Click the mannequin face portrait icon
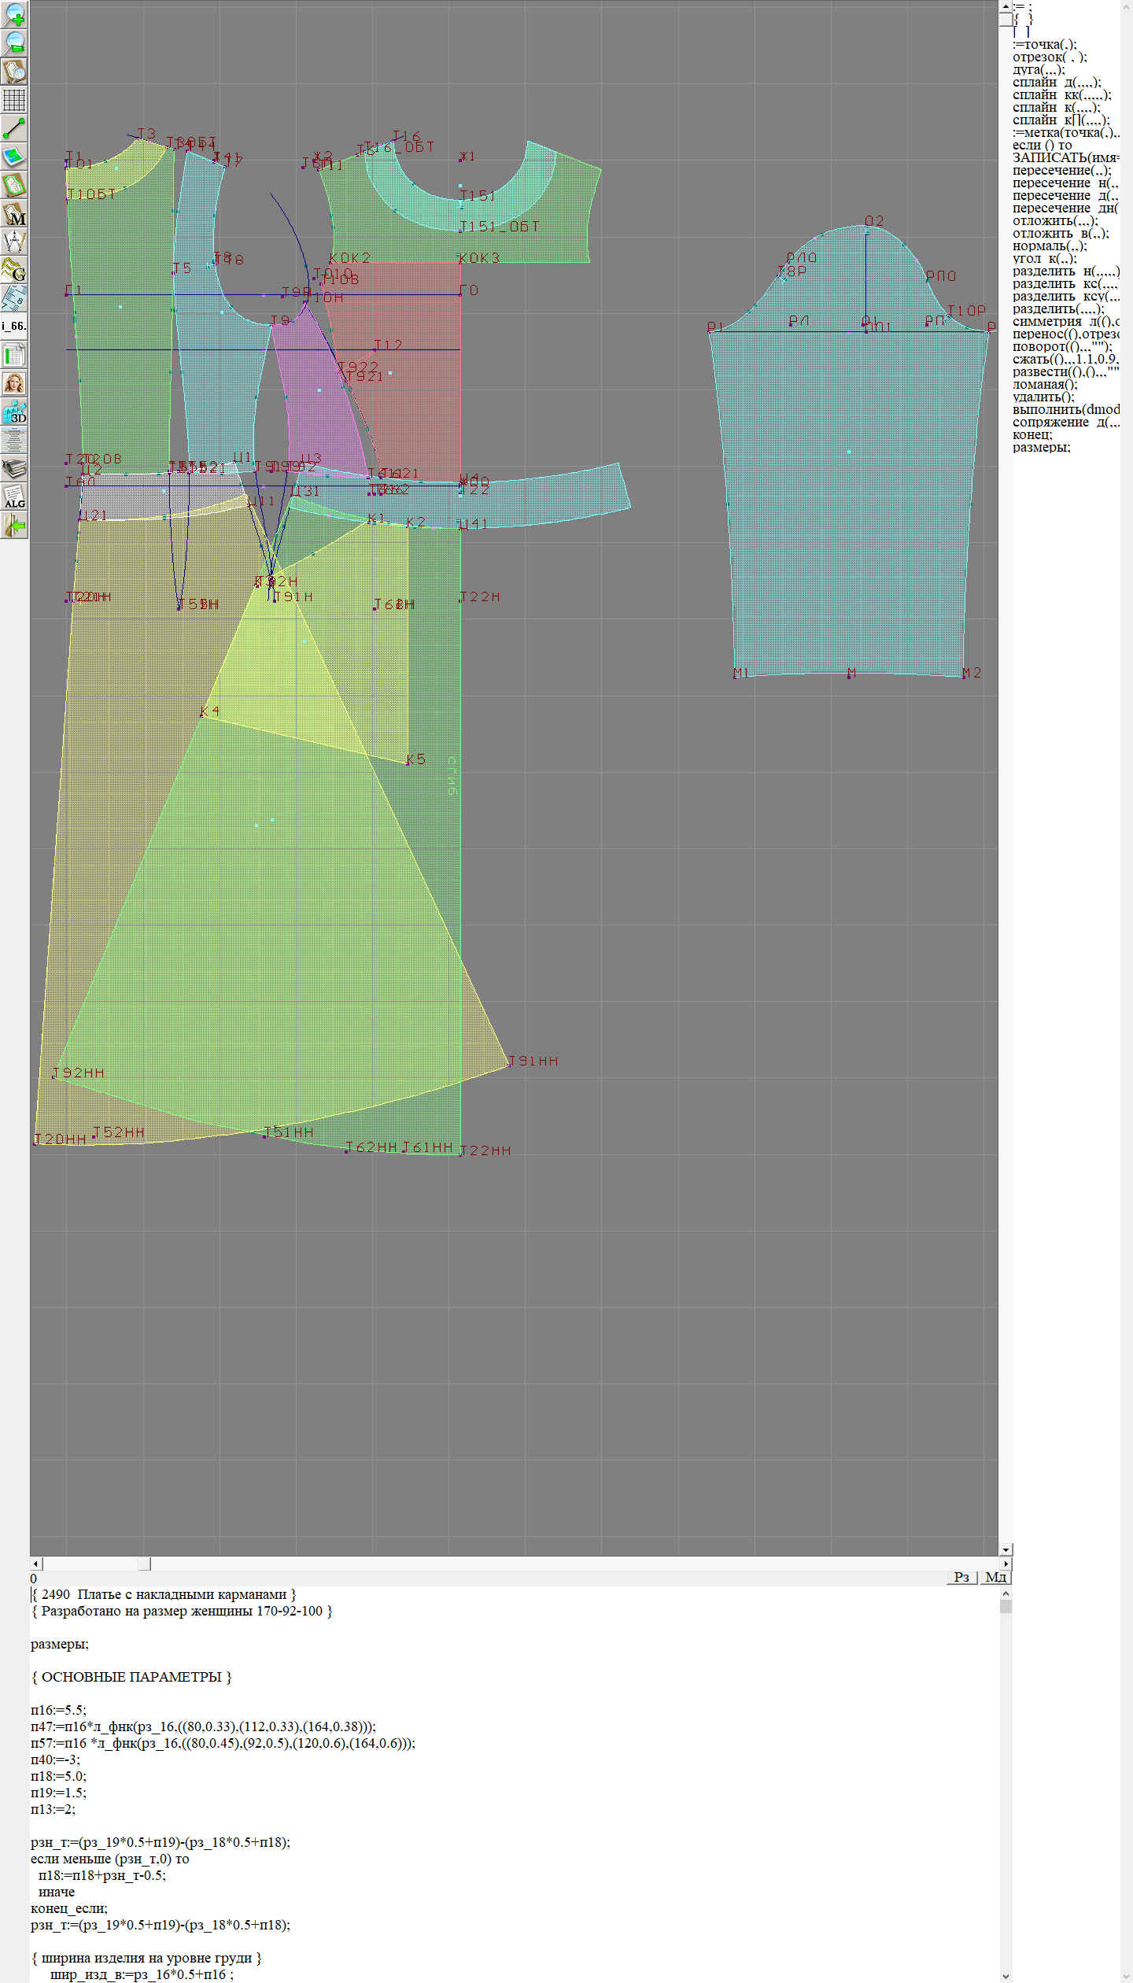 (14, 383)
